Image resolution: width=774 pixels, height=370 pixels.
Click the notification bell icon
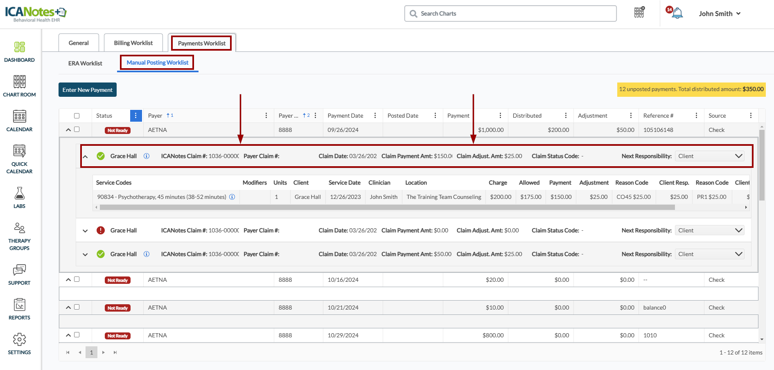coord(677,13)
